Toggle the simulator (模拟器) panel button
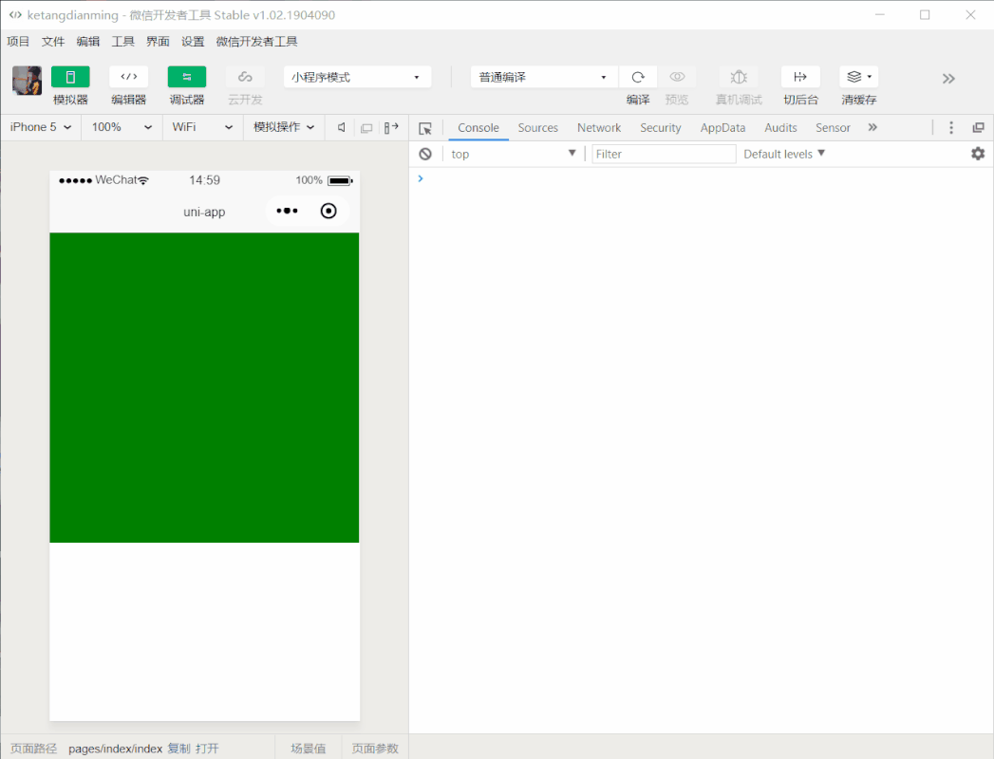994x759 pixels. 70,77
